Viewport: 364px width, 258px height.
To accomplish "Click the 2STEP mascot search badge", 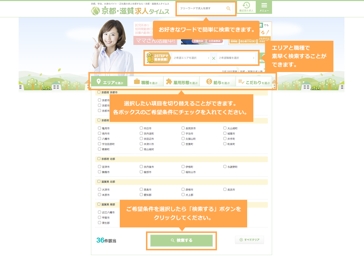I will [158, 58].
